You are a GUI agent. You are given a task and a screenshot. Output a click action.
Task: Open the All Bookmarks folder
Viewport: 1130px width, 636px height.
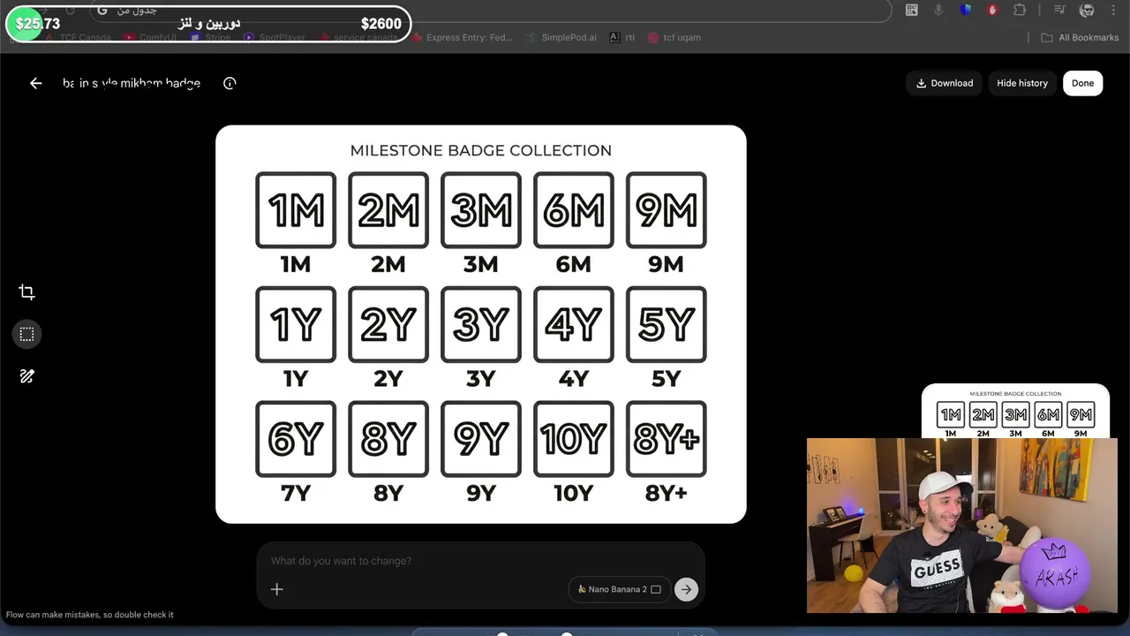1080,38
